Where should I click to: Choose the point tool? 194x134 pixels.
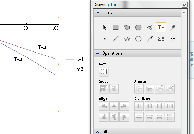click(x=105, y=39)
